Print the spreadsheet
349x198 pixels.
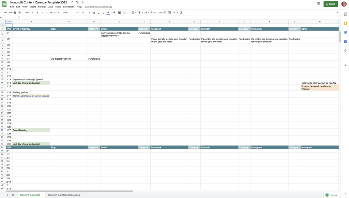click(x=15, y=13)
